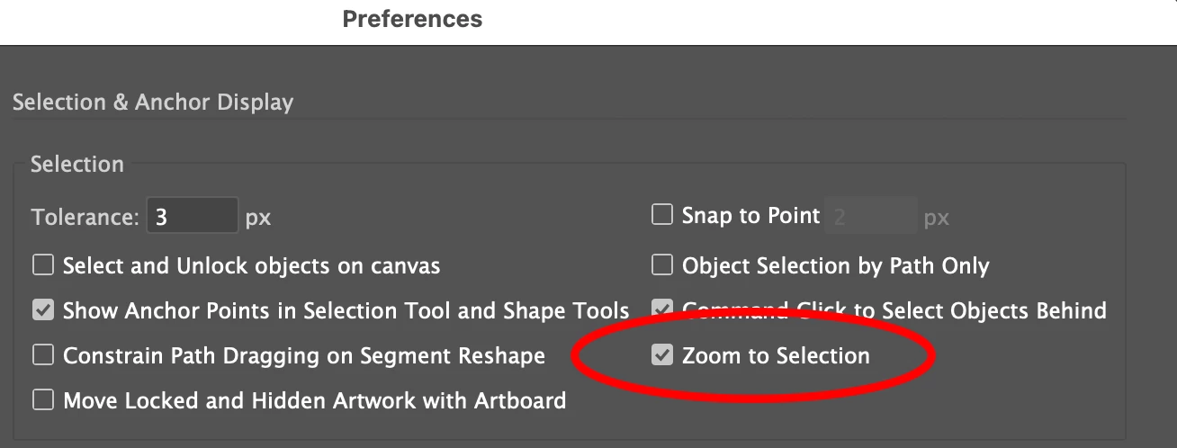Click the Tolerance label text
The image size is (1177, 448).
85,218
